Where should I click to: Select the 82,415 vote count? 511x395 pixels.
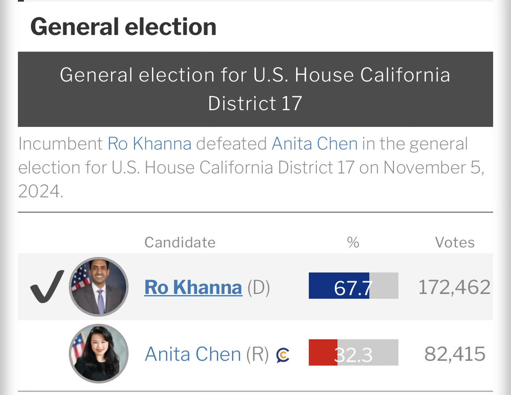click(x=455, y=354)
